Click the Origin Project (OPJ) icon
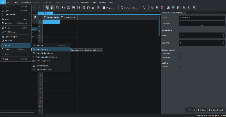This screenshot has width=226, height=117. [34, 69]
